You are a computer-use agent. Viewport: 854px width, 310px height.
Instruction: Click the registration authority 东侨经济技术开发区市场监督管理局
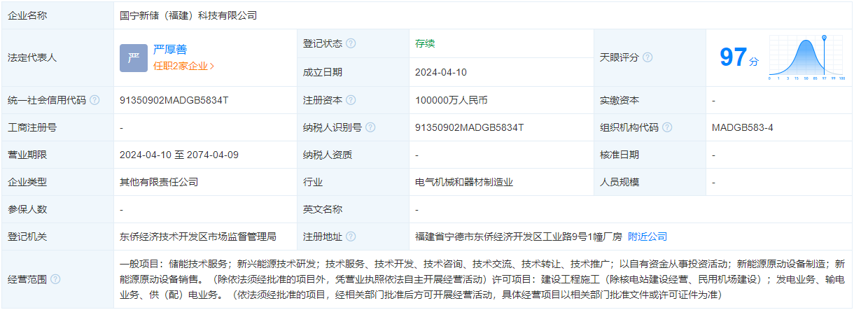pos(198,237)
